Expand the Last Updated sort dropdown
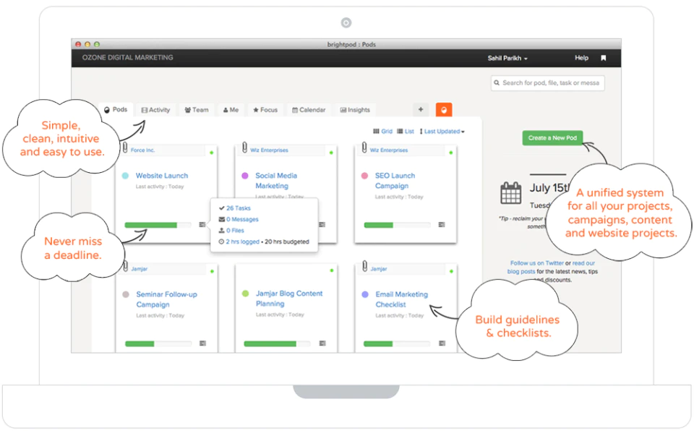This screenshot has width=694, height=431. [x=442, y=131]
